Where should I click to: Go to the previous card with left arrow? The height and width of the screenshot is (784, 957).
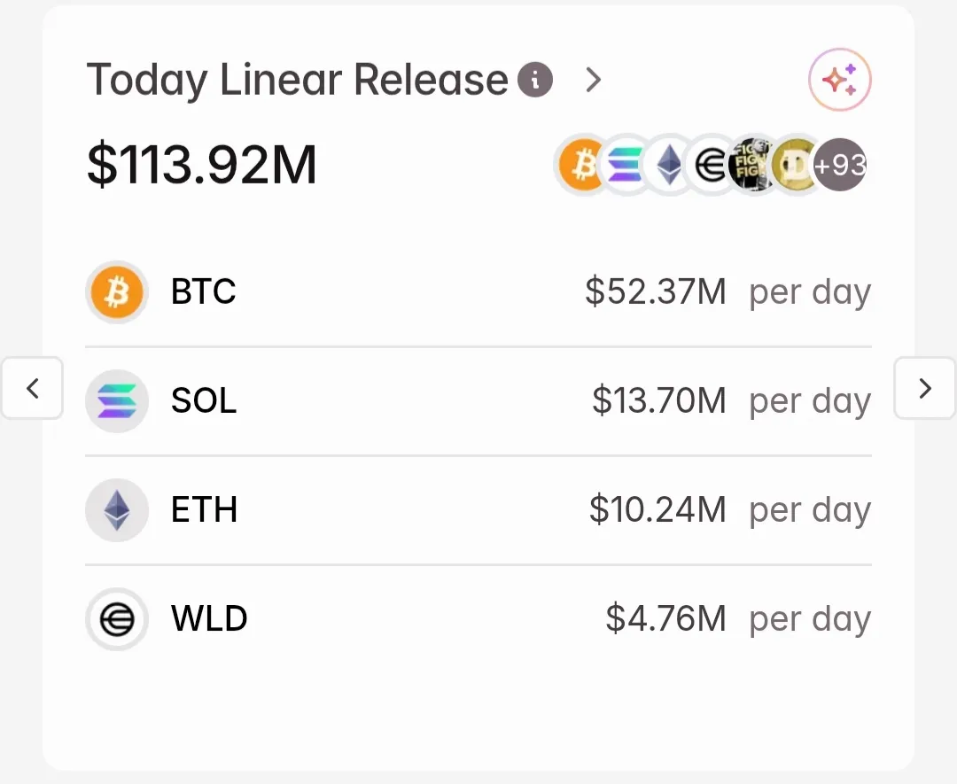(x=33, y=388)
